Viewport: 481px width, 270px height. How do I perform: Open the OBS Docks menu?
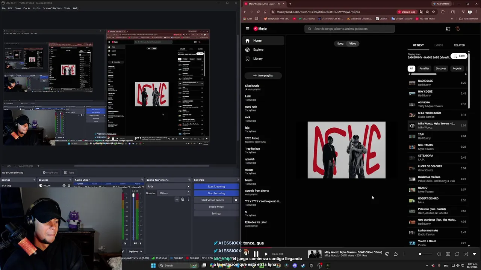[27, 8]
